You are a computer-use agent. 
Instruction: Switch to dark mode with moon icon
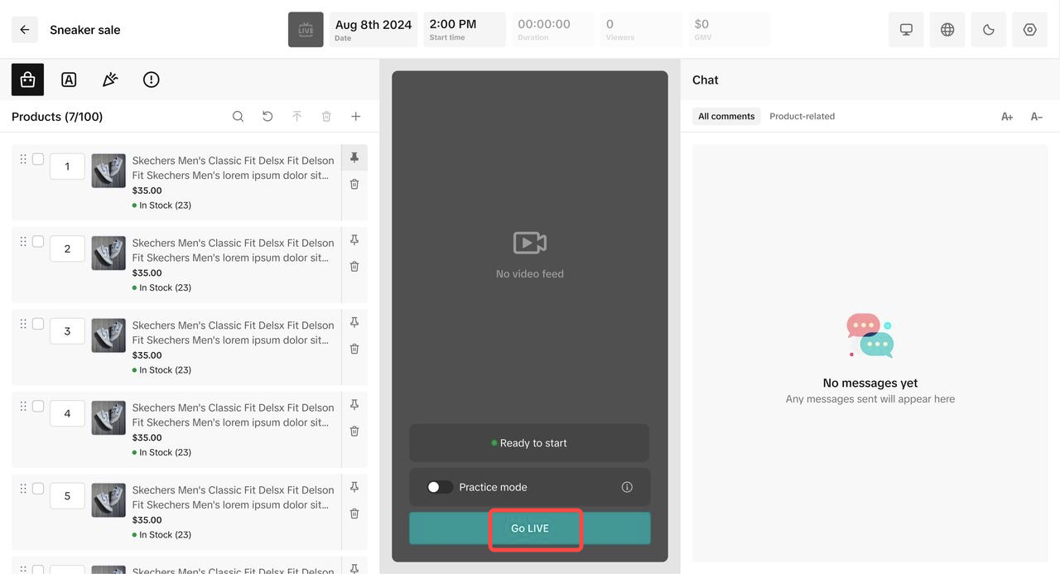click(988, 30)
